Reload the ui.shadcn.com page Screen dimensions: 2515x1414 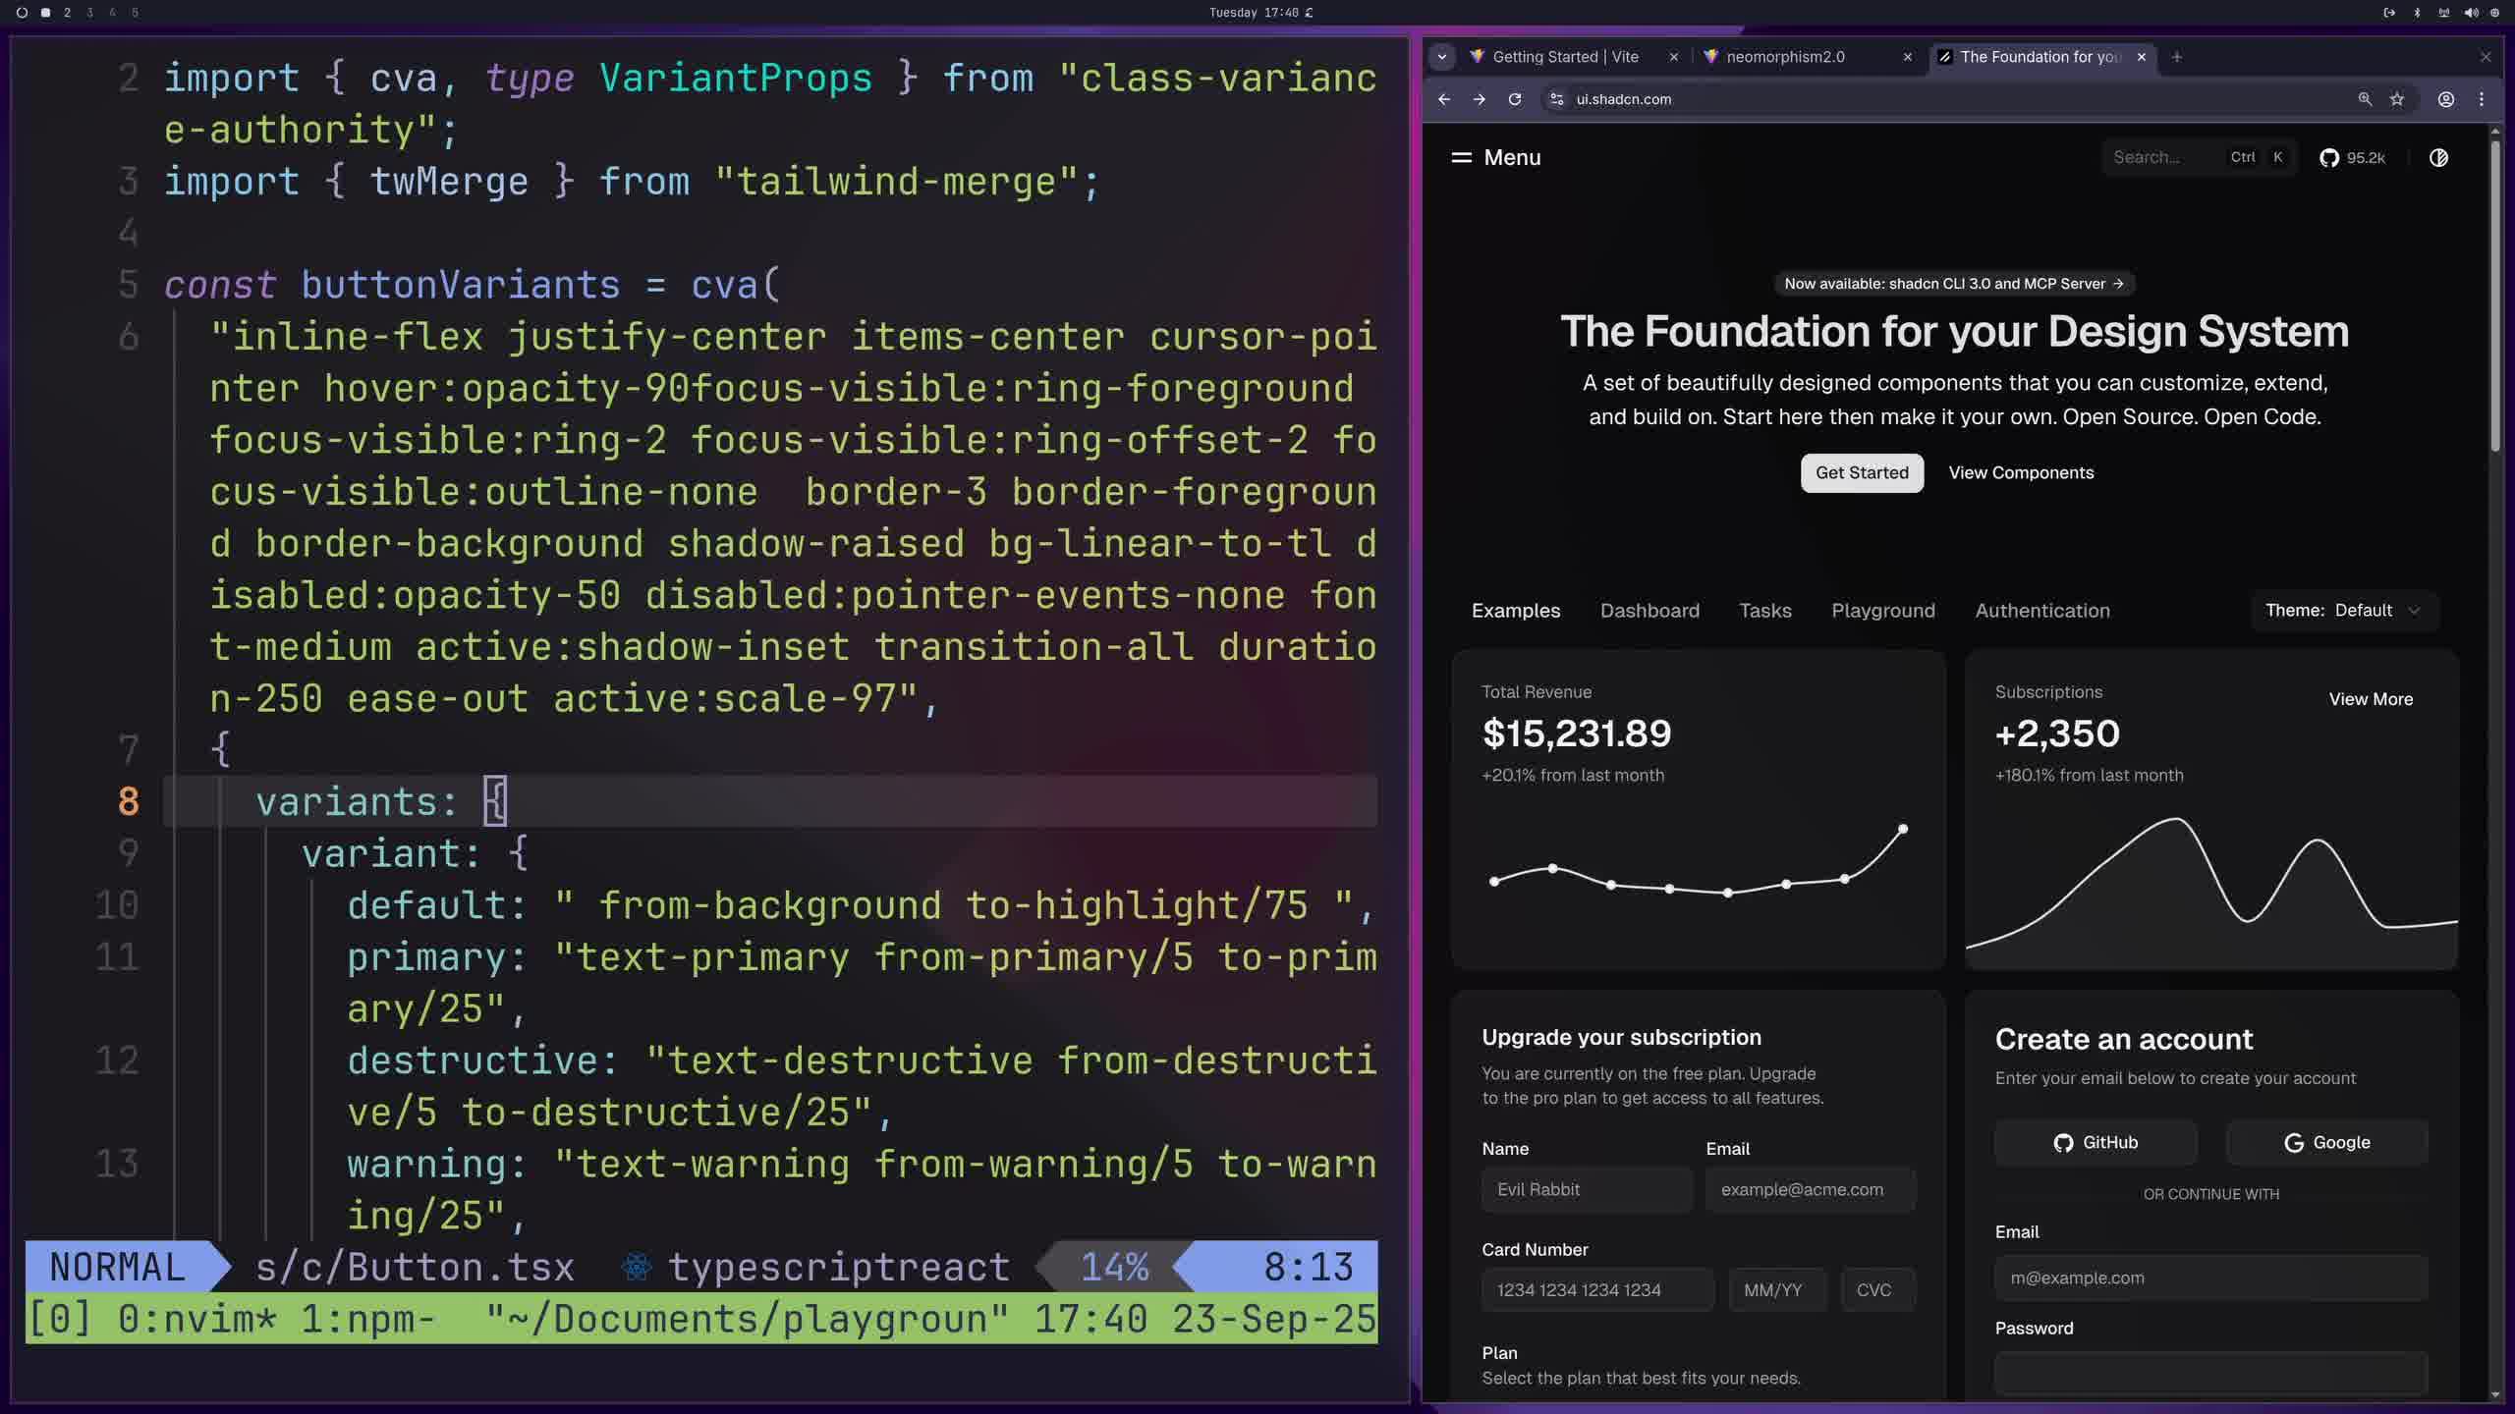click(1514, 99)
